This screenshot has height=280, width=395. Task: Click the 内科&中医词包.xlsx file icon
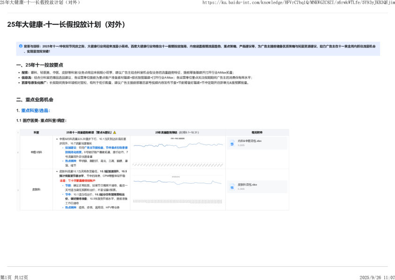[232, 143]
